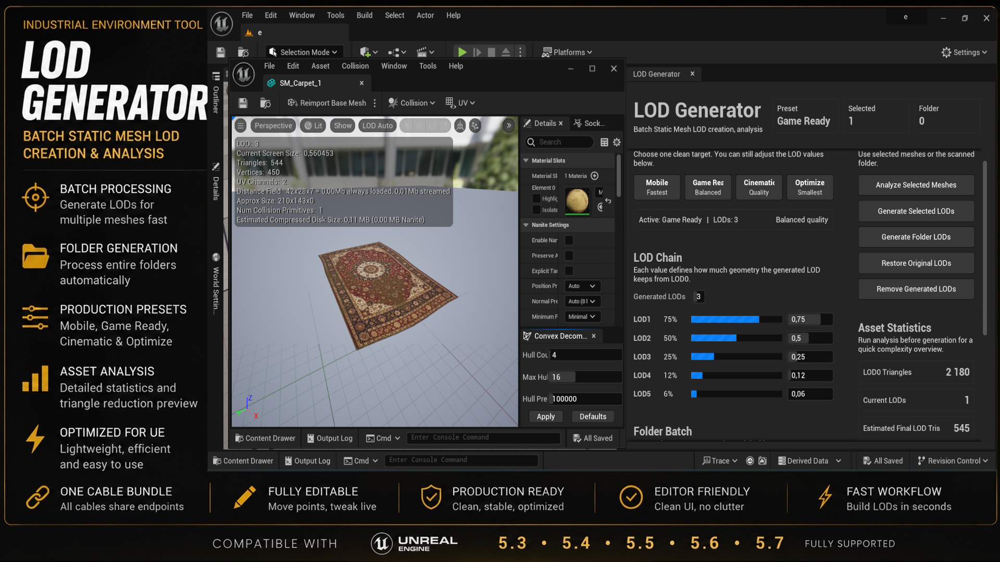Add a material slot with plus icon
The width and height of the screenshot is (1000, 562).
[595, 176]
